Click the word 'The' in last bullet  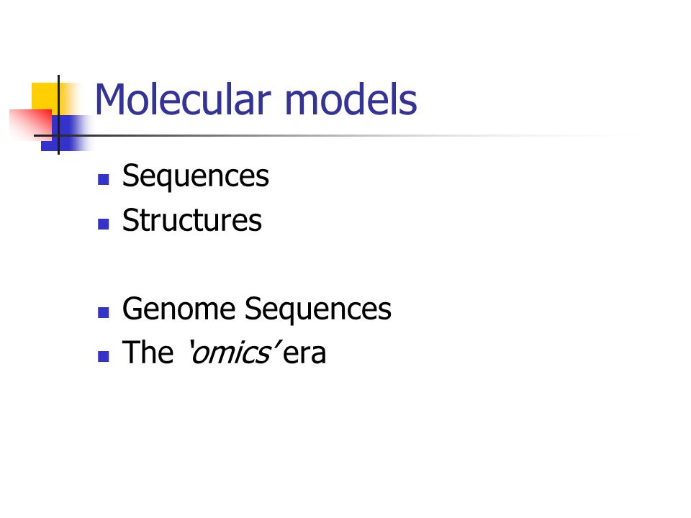(148, 353)
